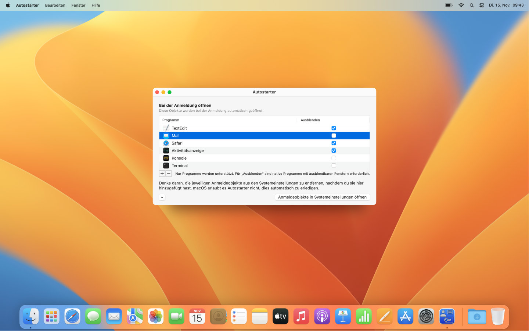Select the Konsole row
529x331 pixels.
coord(264,158)
